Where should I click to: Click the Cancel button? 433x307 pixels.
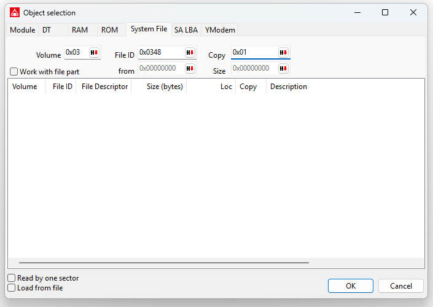(400, 286)
